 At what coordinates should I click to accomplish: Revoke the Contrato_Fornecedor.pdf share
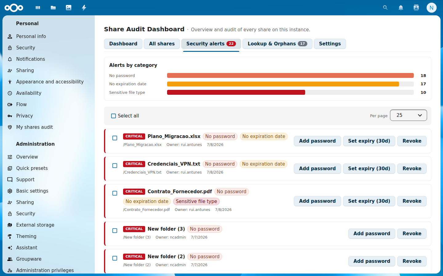(412, 201)
